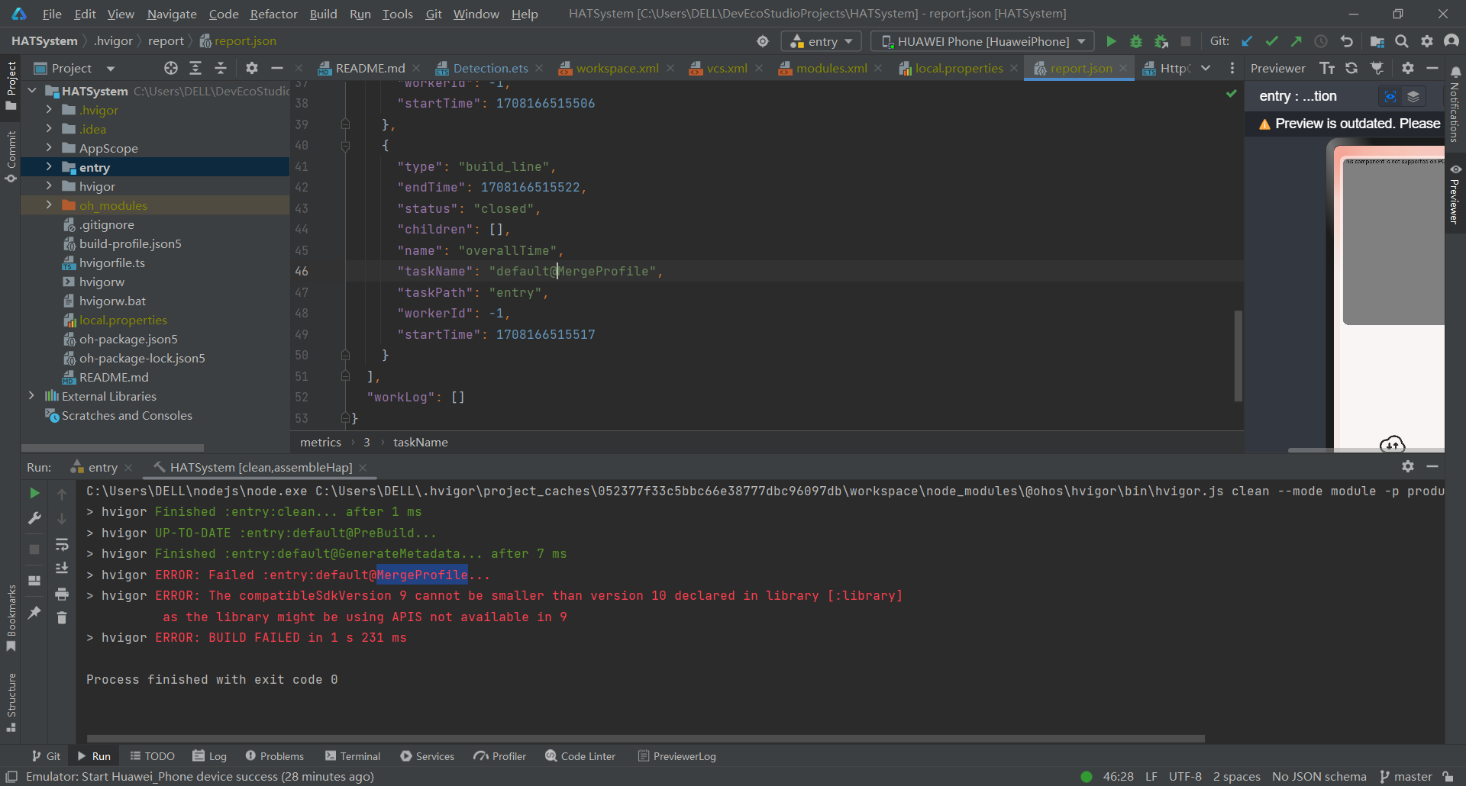Open HUAWEI Phone device selector dropdown
The width and height of the screenshot is (1466, 786).
[983, 41]
